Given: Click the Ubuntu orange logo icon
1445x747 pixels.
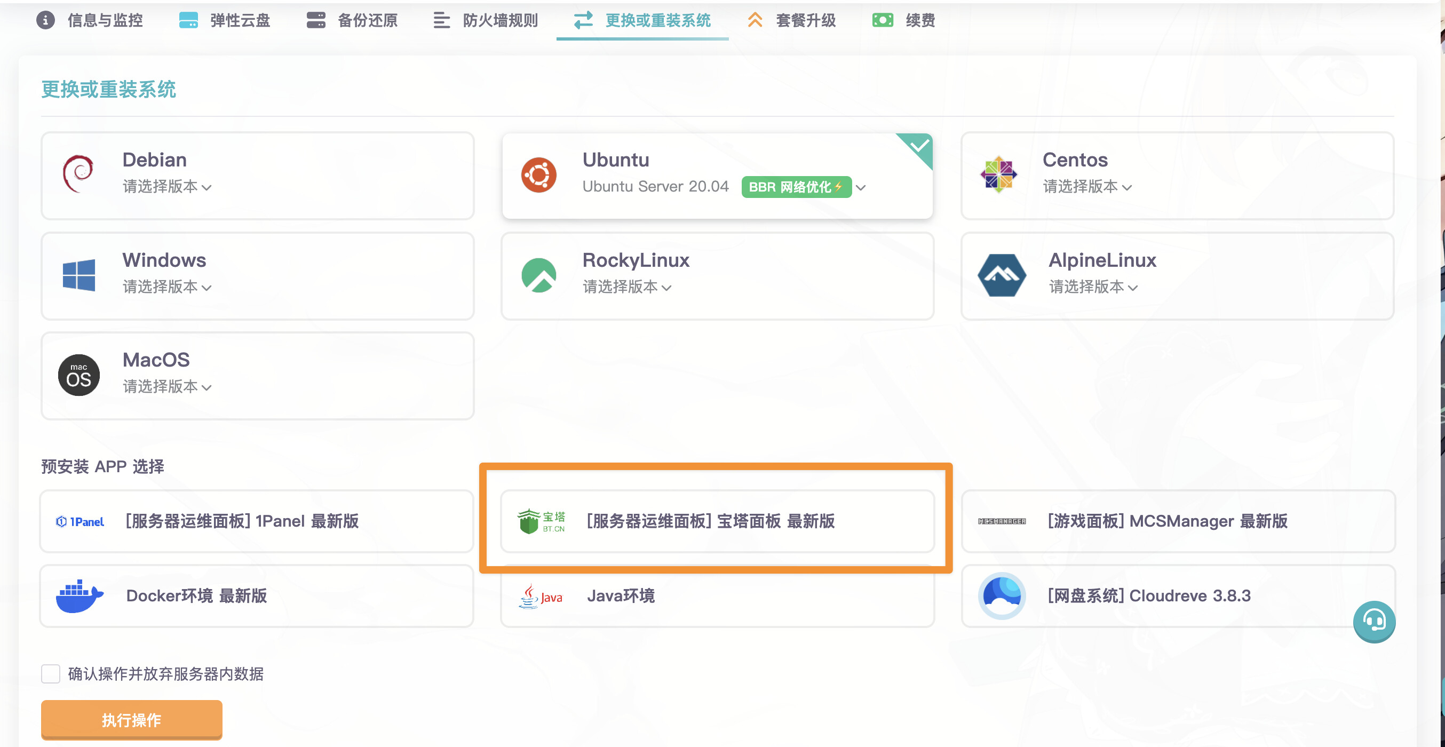Looking at the screenshot, I should tap(538, 175).
